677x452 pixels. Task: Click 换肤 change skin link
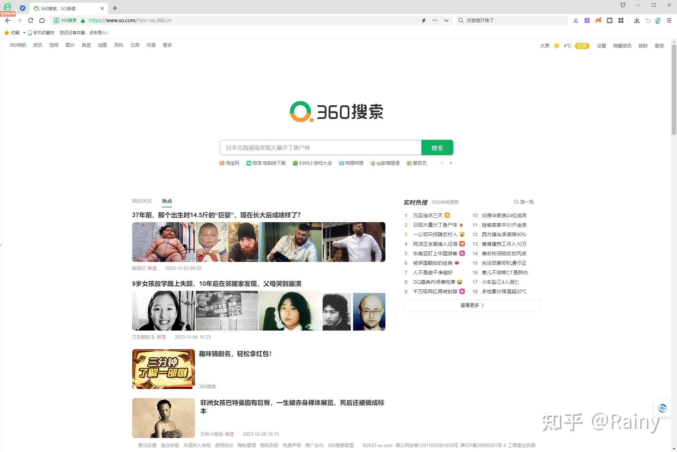[643, 46]
